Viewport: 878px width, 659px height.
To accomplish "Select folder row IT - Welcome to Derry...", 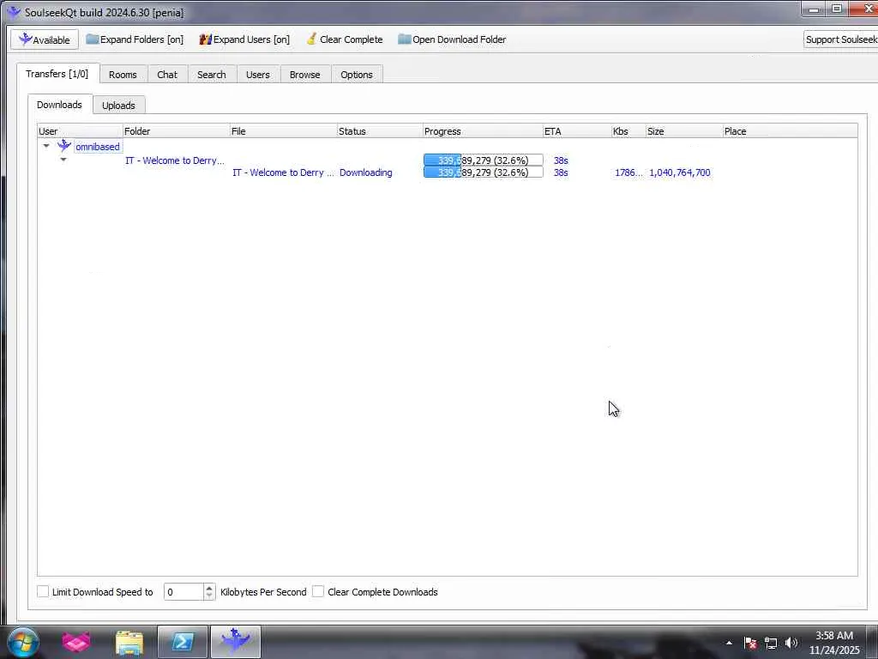I will (x=175, y=160).
